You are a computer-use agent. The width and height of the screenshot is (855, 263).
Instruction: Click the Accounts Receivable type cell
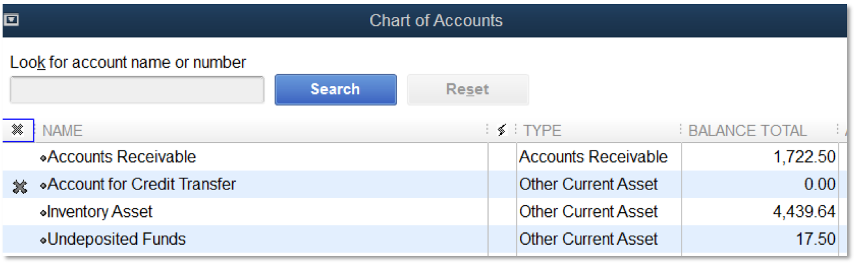pyautogui.click(x=594, y=157)
